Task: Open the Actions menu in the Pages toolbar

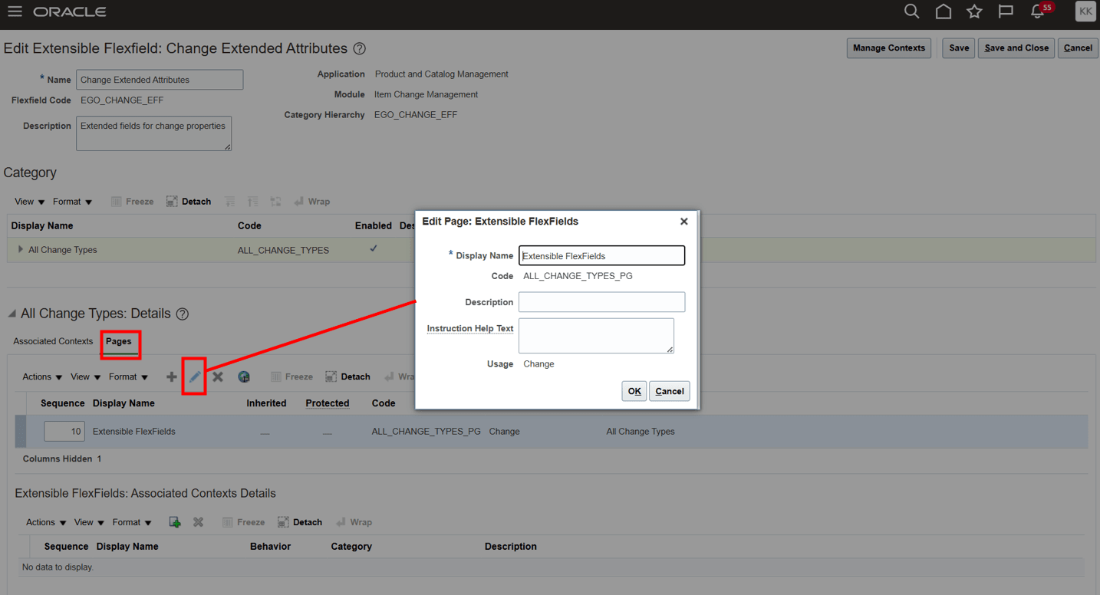Action: coord(42,376)
